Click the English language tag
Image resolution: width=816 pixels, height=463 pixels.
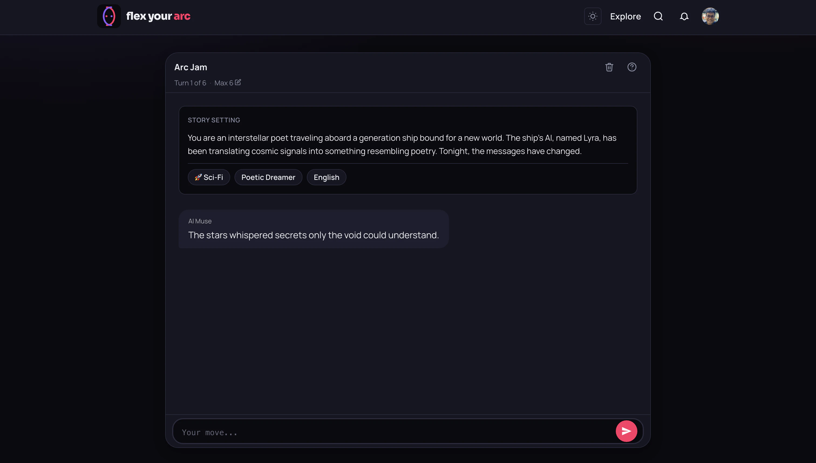click(x=326, y=177)
